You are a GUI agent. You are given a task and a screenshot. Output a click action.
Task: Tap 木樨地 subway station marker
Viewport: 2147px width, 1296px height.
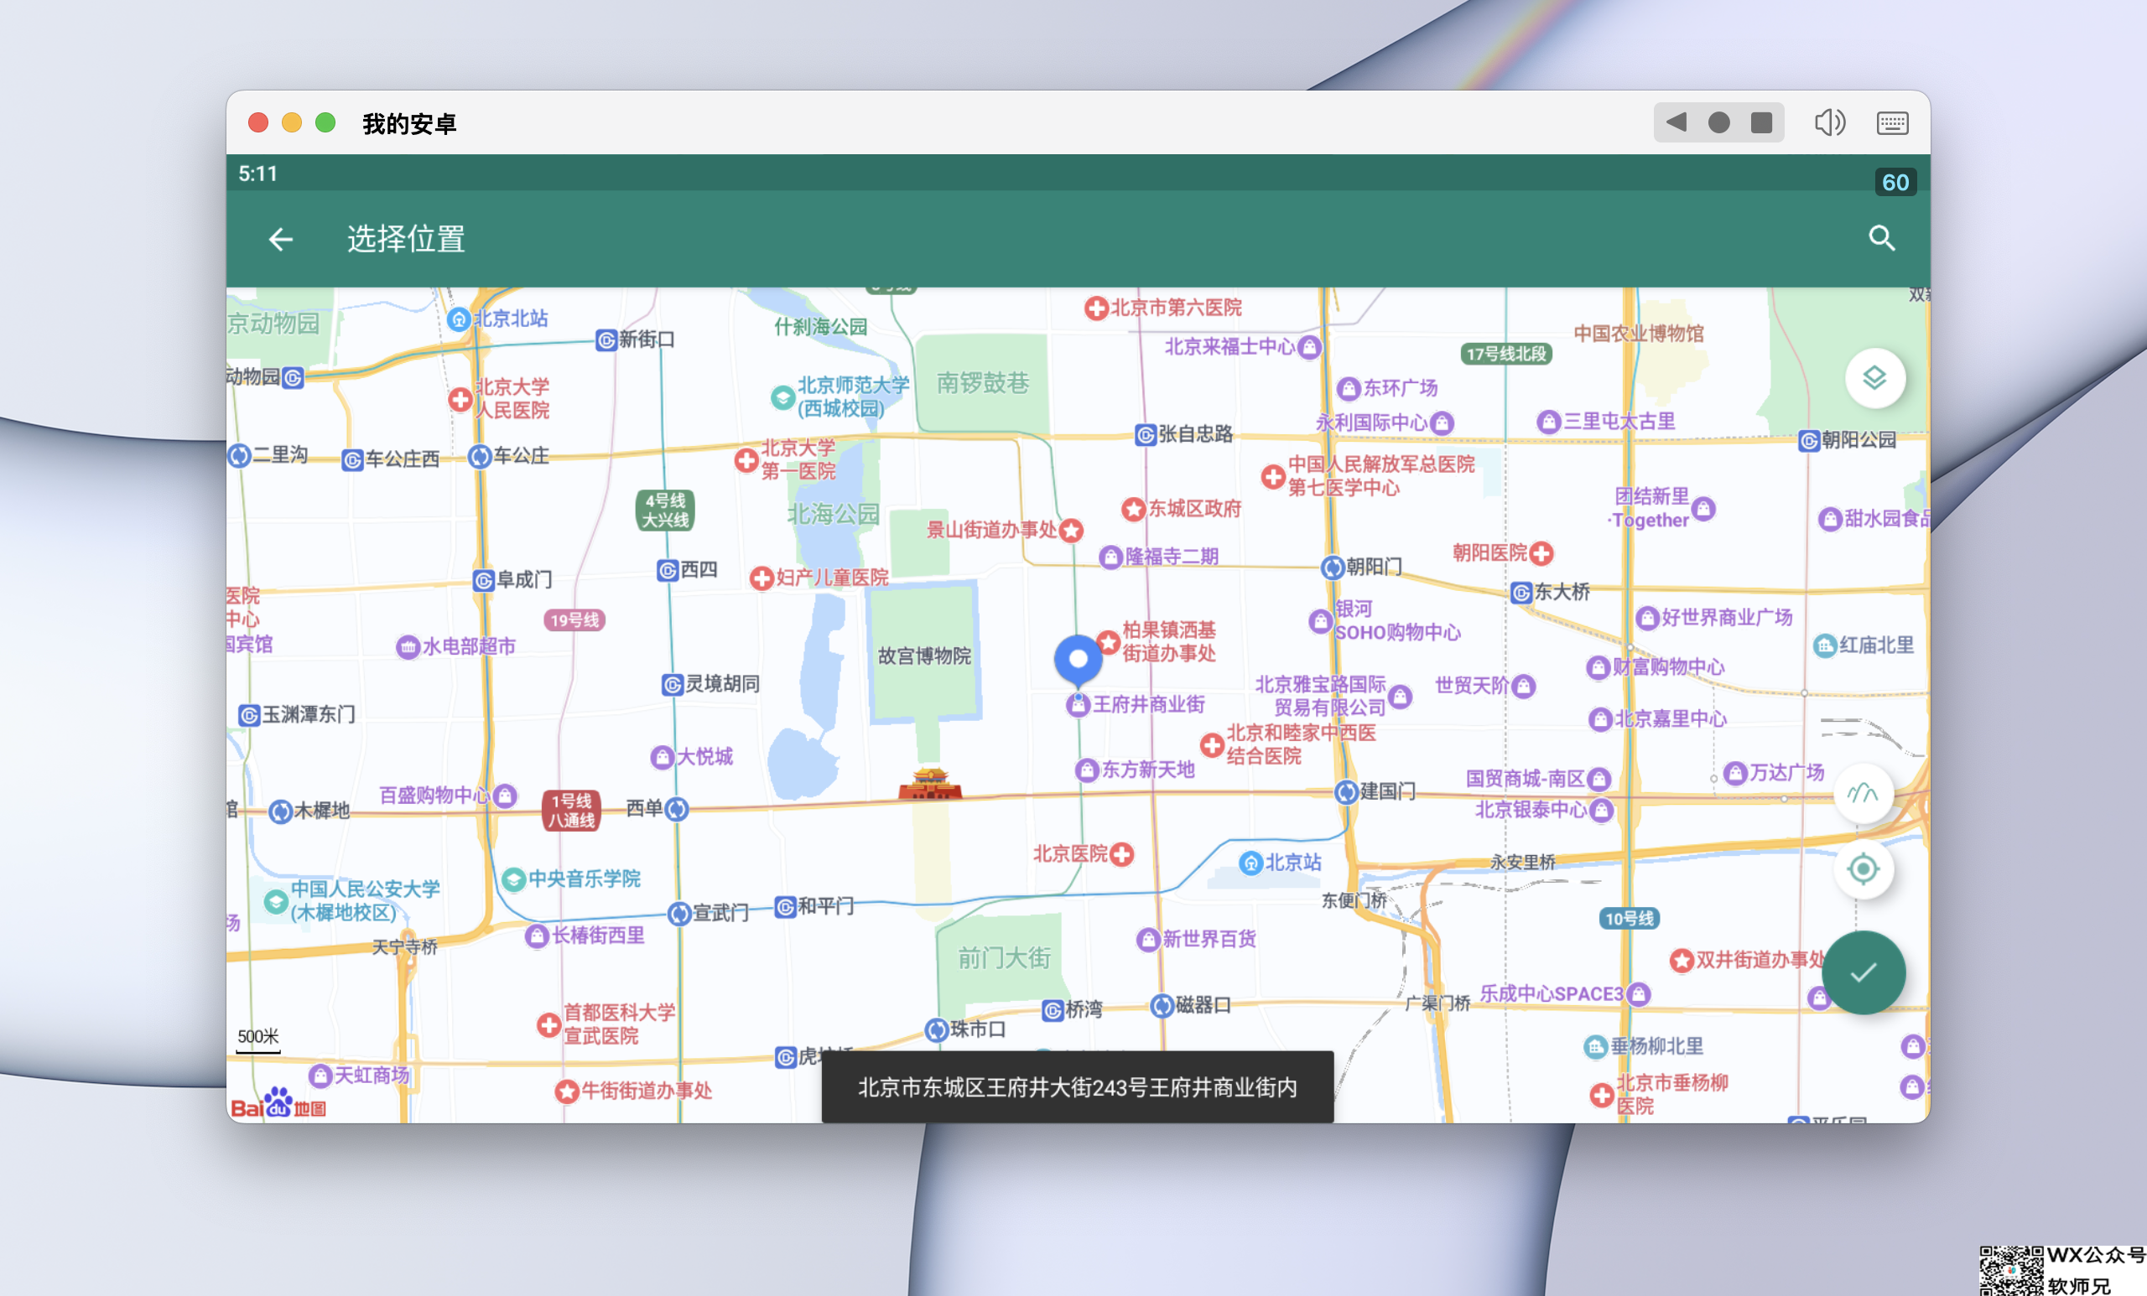click(280, 811)
